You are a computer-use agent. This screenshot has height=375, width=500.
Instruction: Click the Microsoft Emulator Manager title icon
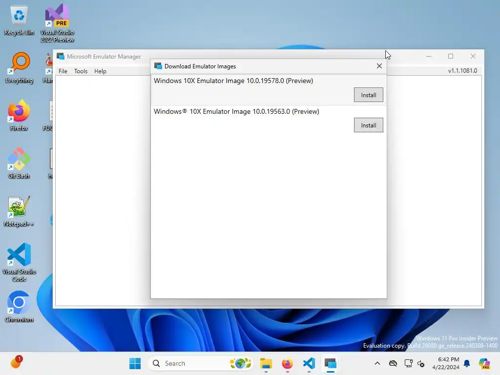click(61, 57)
